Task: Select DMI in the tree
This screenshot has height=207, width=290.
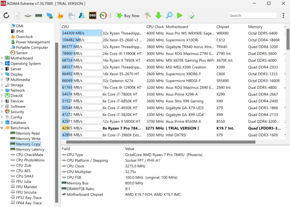Action: [x=20, y=26]
